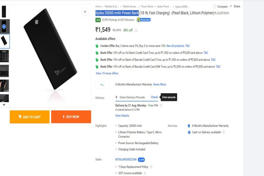Click the Enter Delivery Pincode field
264x176 pixels.
click(x=132, y=97)
